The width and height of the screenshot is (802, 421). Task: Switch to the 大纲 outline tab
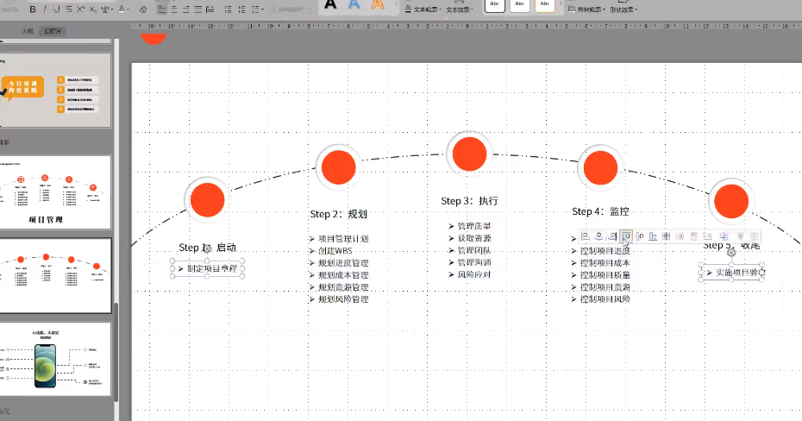[27, 31]
